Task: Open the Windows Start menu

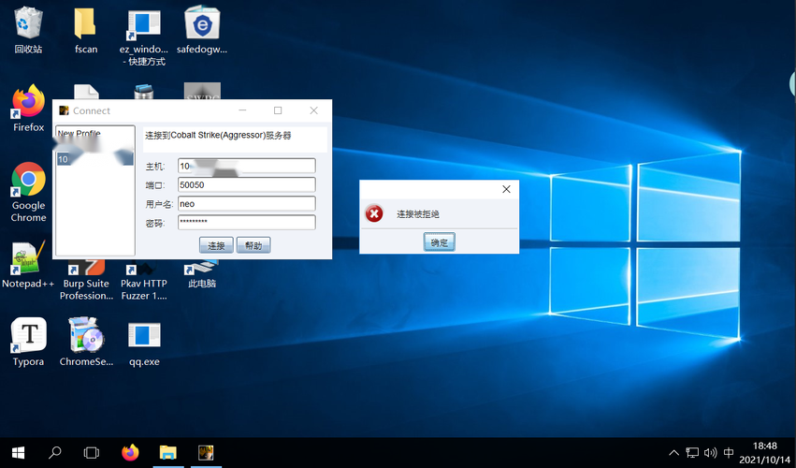Action: [19, 453]
